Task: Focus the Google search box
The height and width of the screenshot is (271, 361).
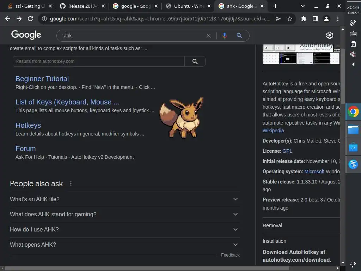Action: coord(134,36)
